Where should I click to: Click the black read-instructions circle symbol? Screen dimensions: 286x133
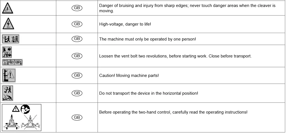25,109
